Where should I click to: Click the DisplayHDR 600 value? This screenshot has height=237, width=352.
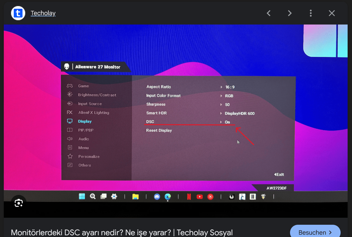coord(240,113)
